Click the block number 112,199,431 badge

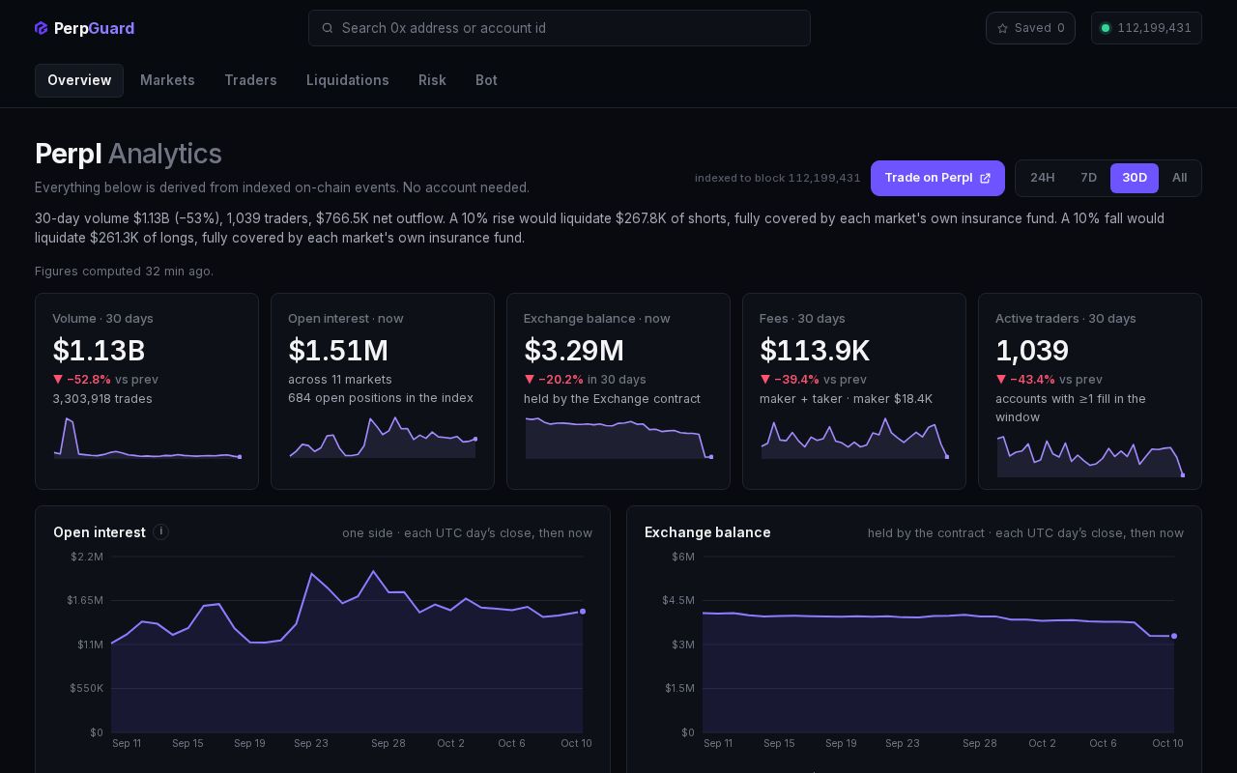click(1146, 28)
